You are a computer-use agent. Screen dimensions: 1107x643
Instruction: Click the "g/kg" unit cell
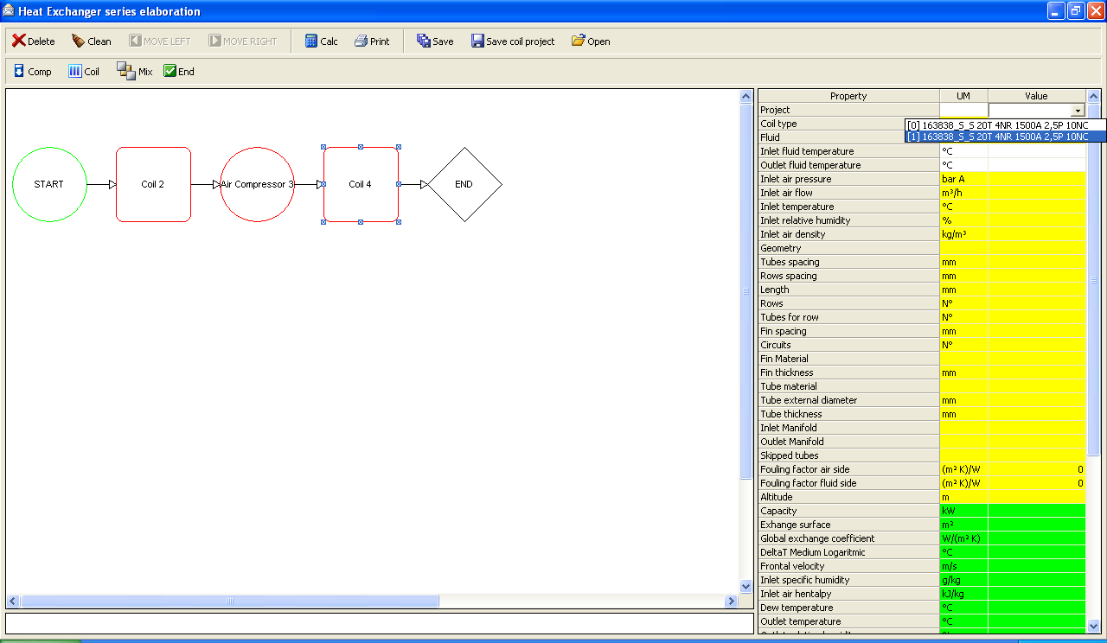(963, 580)
